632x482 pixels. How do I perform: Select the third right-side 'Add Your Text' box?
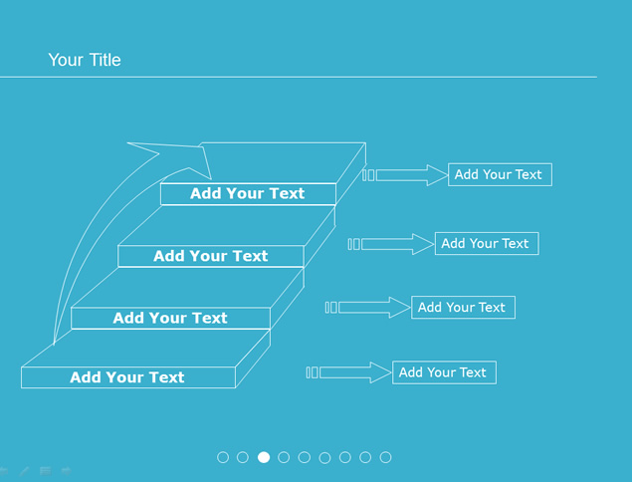462,307
